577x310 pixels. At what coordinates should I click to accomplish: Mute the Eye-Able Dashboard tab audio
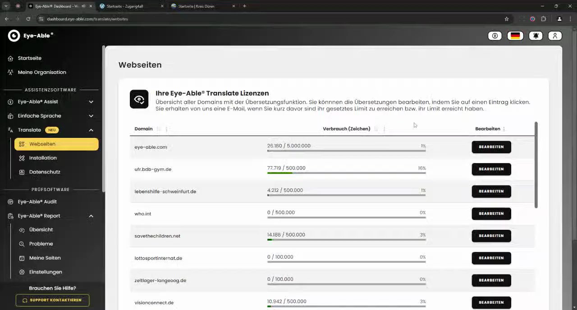click(83, 6)
